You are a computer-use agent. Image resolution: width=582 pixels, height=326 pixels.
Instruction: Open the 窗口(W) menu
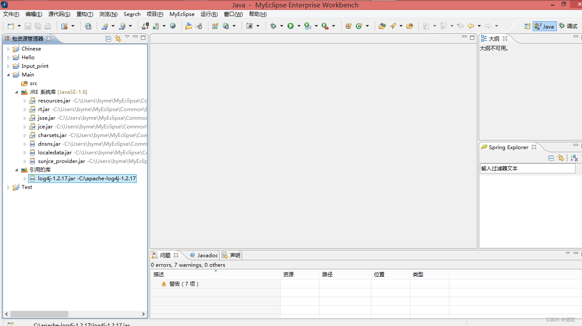[x=233, y=14]
